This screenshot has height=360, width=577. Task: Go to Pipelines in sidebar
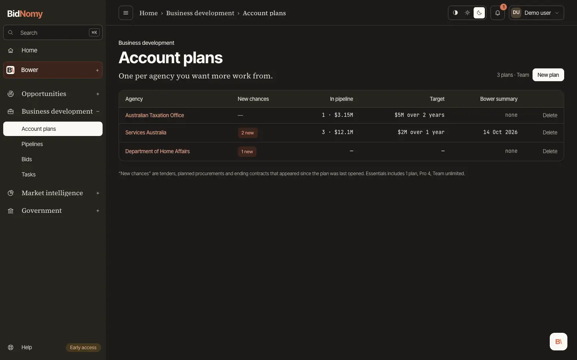pyautogui.click(x=53, y=144)
